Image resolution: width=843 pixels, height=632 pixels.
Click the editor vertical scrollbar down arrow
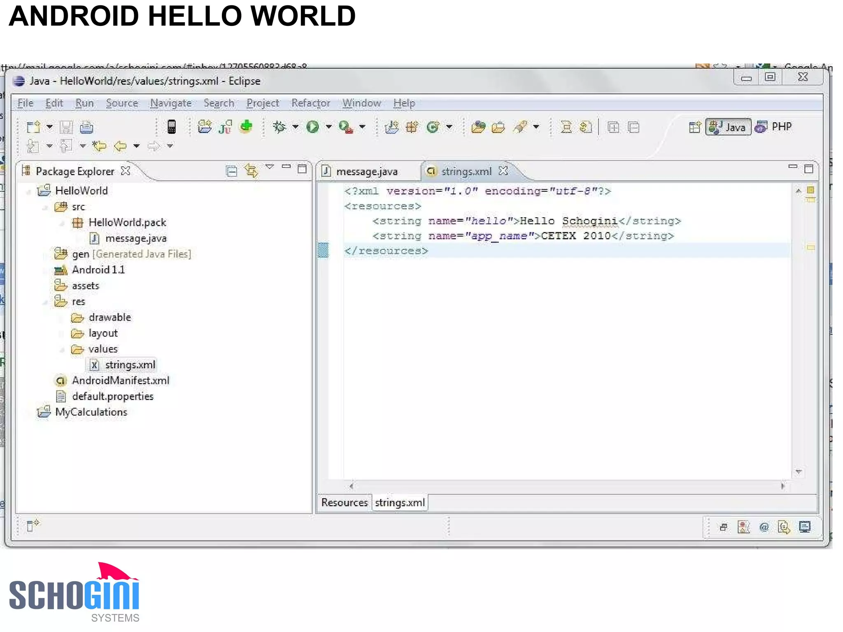pos(799,472)
